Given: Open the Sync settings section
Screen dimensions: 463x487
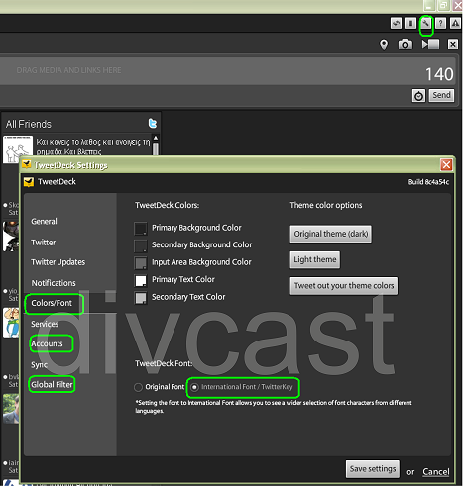Looking at the screenshot, I should tap(39, 365).
